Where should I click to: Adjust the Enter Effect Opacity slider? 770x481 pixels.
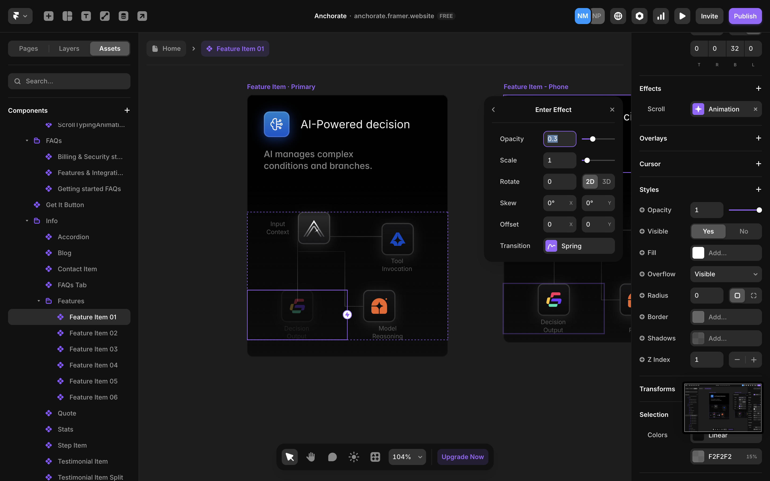click(x=592, y=139)
